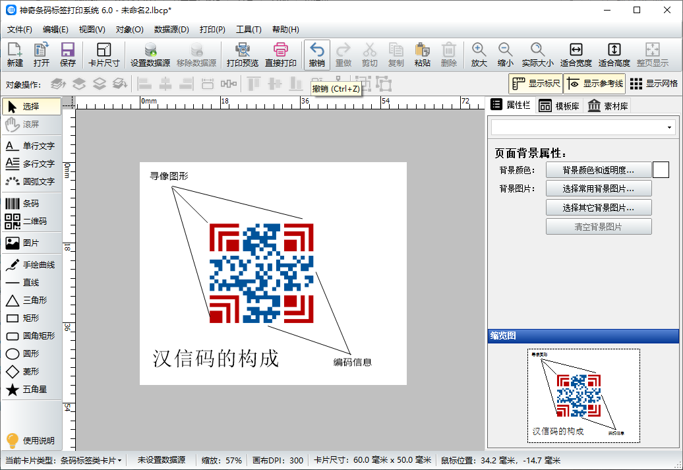683x470 pixels.
Task: Select the 矩形 rectangle tool
Action: pos(32,318)
